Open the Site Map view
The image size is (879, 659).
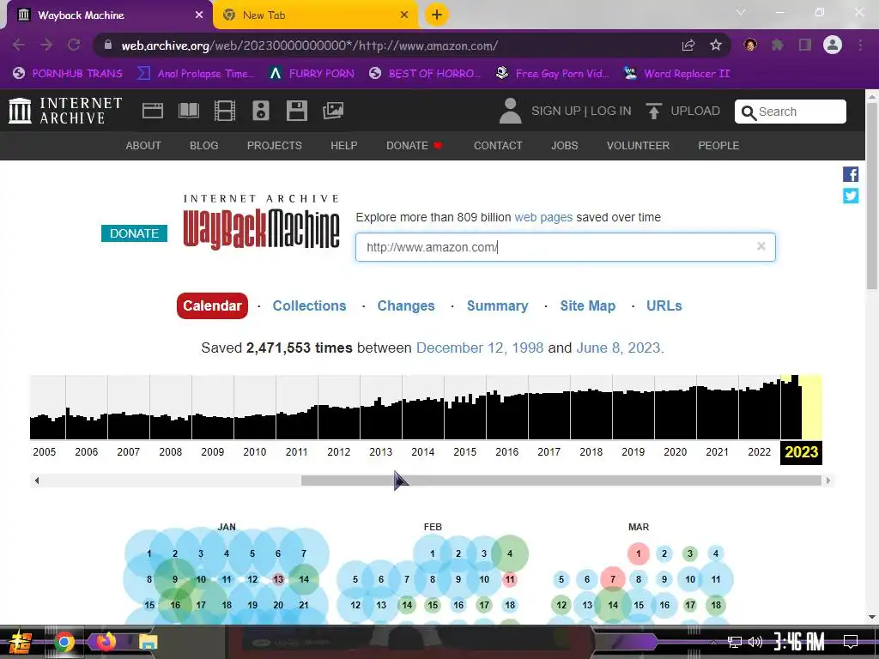[x=587, y=305]
